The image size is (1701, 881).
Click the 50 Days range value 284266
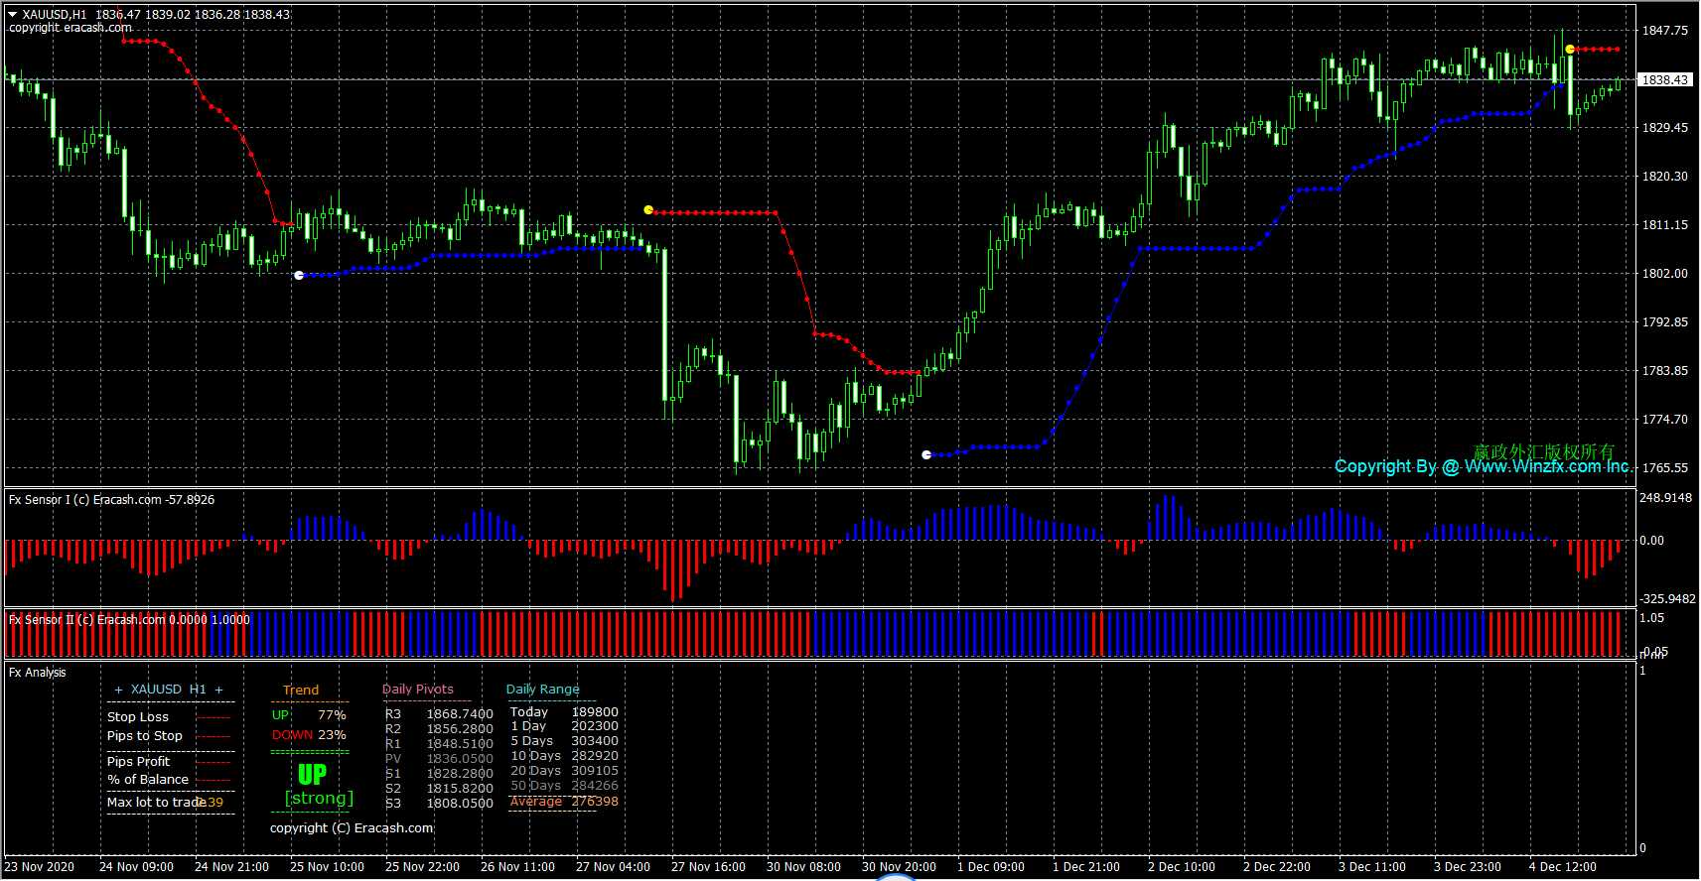(x=595, y=785)
